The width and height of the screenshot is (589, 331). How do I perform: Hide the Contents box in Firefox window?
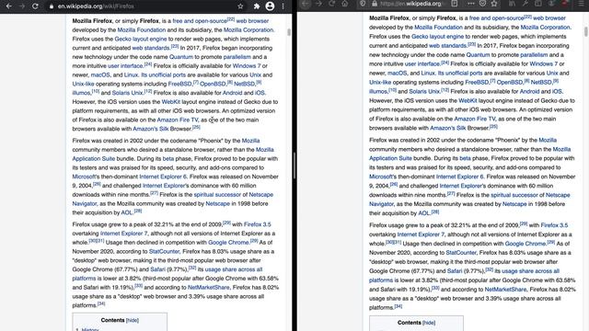pyautogui.click(x=429, y=323)
